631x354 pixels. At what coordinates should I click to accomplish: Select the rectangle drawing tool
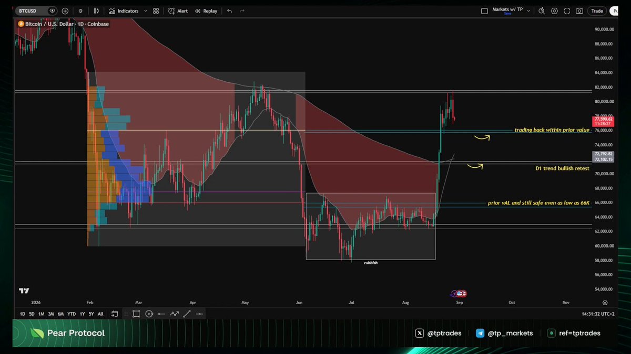point(136,314)
